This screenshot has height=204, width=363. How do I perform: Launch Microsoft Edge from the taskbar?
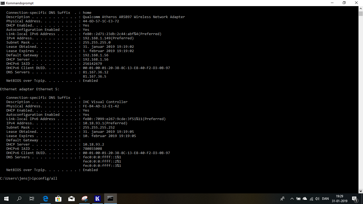point(45,199)
